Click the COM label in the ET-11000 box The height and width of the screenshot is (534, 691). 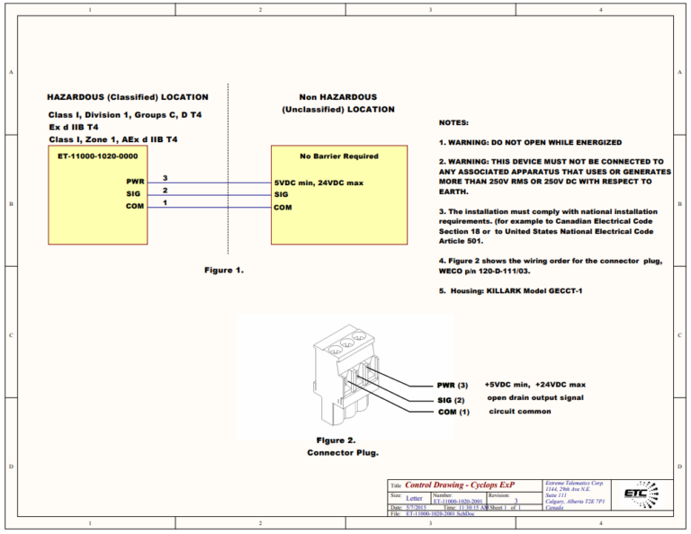click(x=135, y=206)
